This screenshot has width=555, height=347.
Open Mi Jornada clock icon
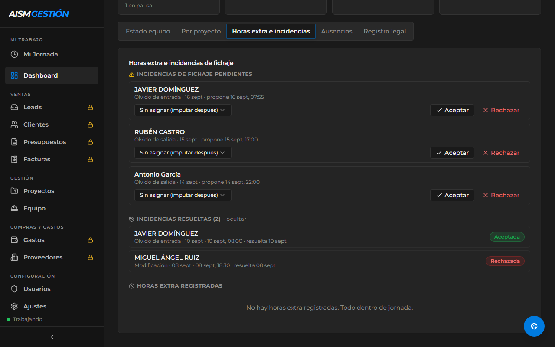click(14, 54)
